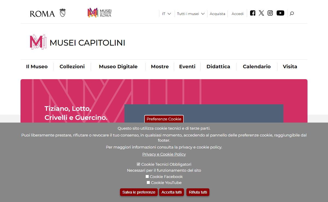Expand the Tutti i musei dropdown
The image size is (328, 202).
tap(191, 14)
